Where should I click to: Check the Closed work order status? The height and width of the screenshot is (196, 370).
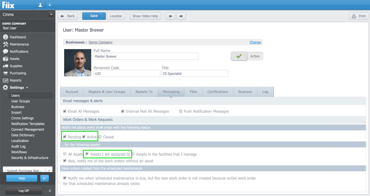click(x=100, y=137)
